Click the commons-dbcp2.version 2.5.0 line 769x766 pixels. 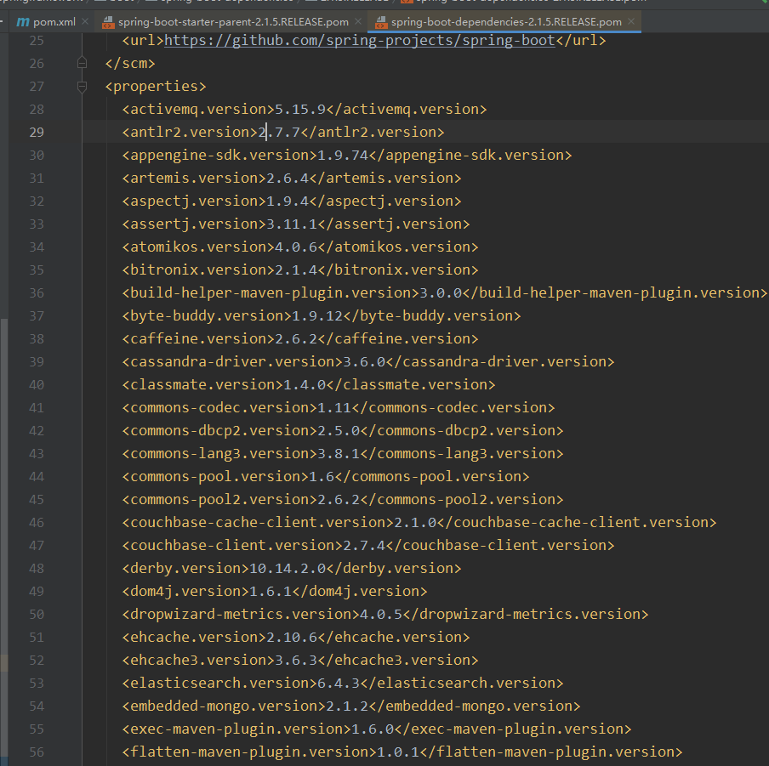pos(343,431)
